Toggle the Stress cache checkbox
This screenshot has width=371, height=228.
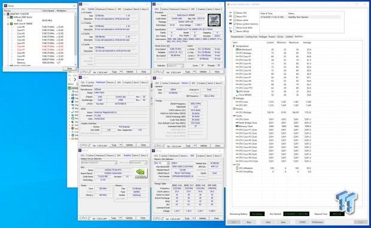(x=235, y=20)
